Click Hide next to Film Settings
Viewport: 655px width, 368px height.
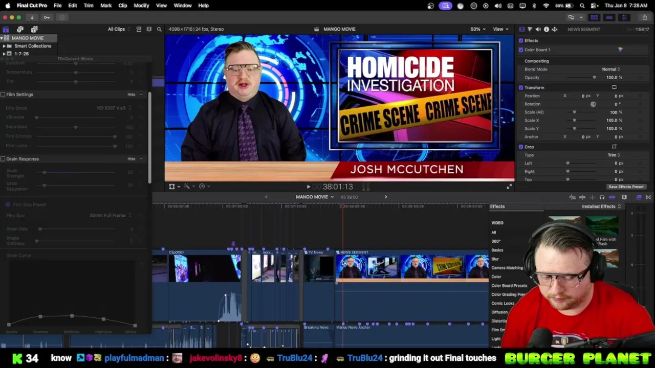tap(132, 95)
